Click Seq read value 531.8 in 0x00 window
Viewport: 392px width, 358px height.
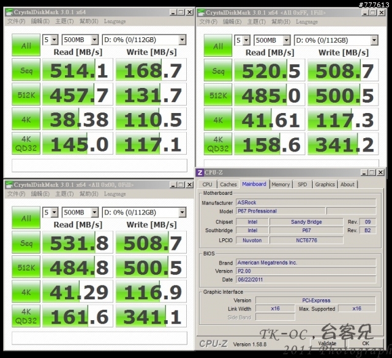click(x=78, y=243)
